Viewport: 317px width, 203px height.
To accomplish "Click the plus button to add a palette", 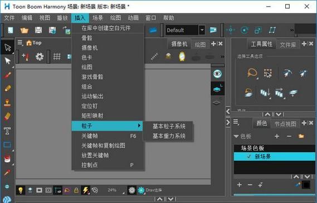I will pos(277,136).
